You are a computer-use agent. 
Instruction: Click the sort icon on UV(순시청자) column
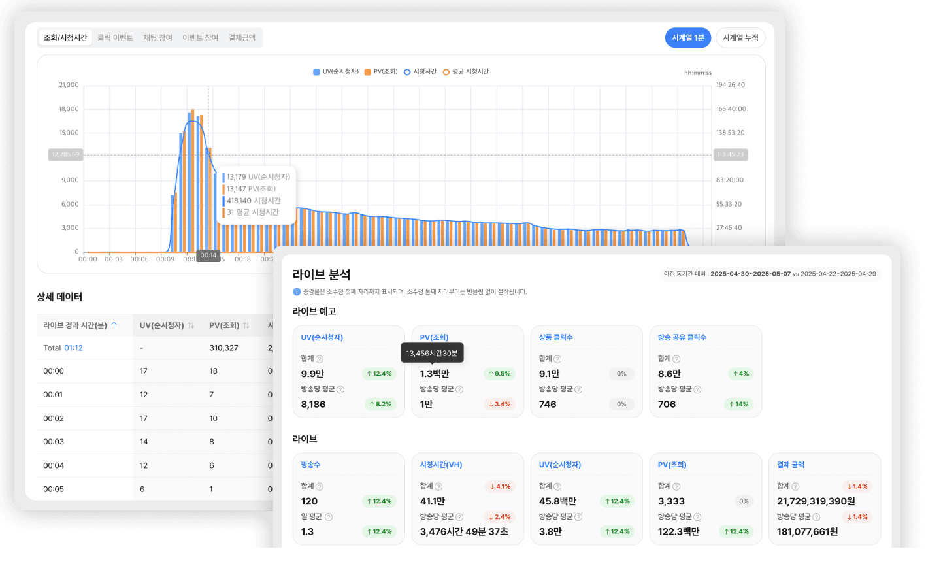click(x=190, y=325)
